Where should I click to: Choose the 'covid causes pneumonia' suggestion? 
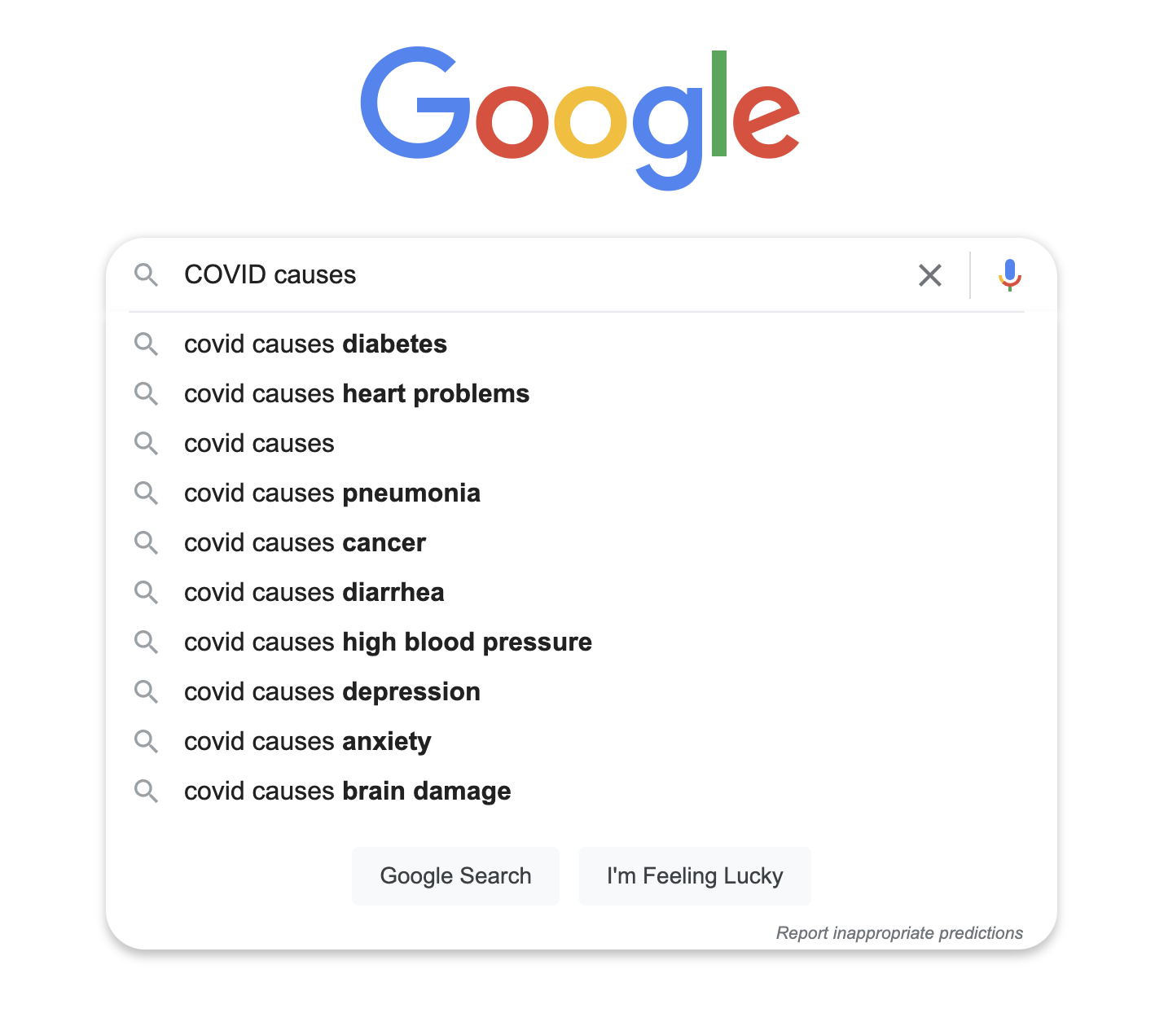[x=332, y=493]
